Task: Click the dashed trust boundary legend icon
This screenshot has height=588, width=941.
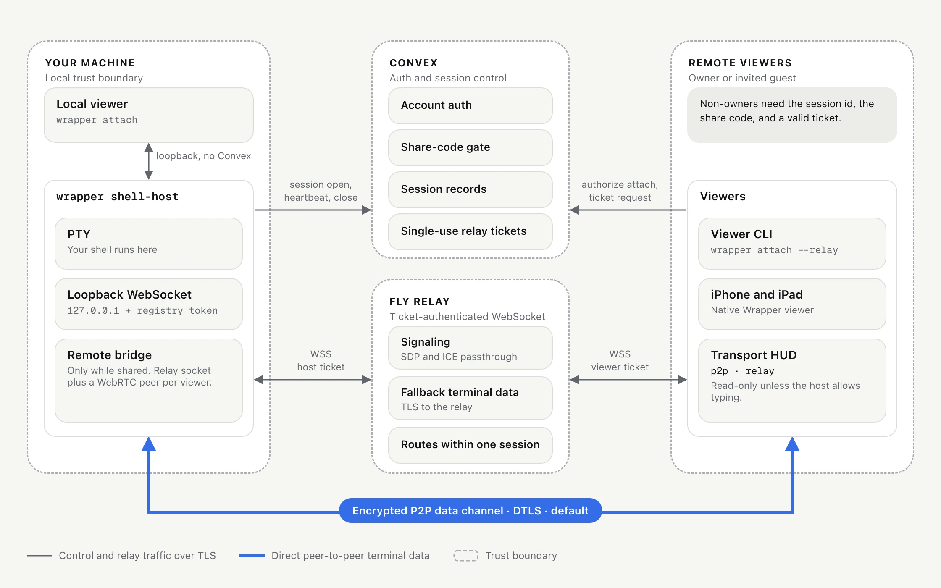Action: click(x=466, y=556)
